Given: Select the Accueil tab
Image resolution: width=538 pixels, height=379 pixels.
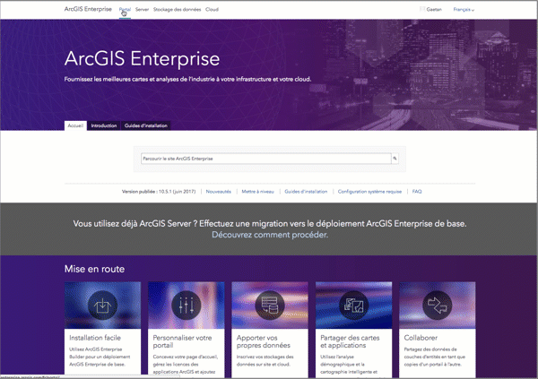Looking at the screenshot, I should 75,125.
